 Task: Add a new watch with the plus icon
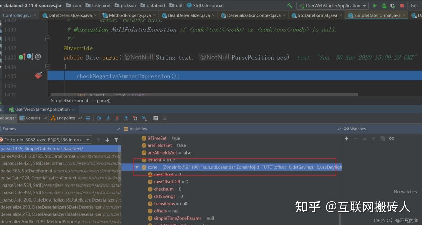click(346, 138)
